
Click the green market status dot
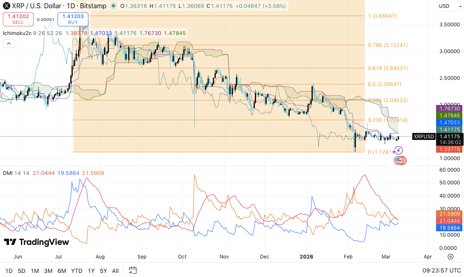point(113,6)
